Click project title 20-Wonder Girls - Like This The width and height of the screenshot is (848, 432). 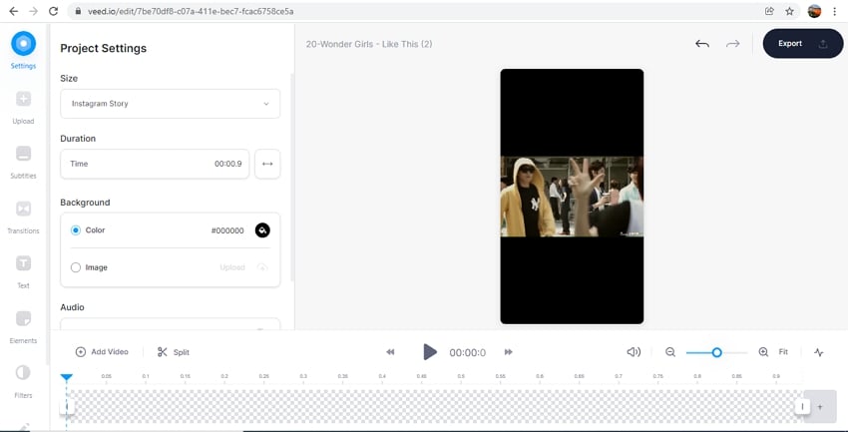(x=369, y=44)
